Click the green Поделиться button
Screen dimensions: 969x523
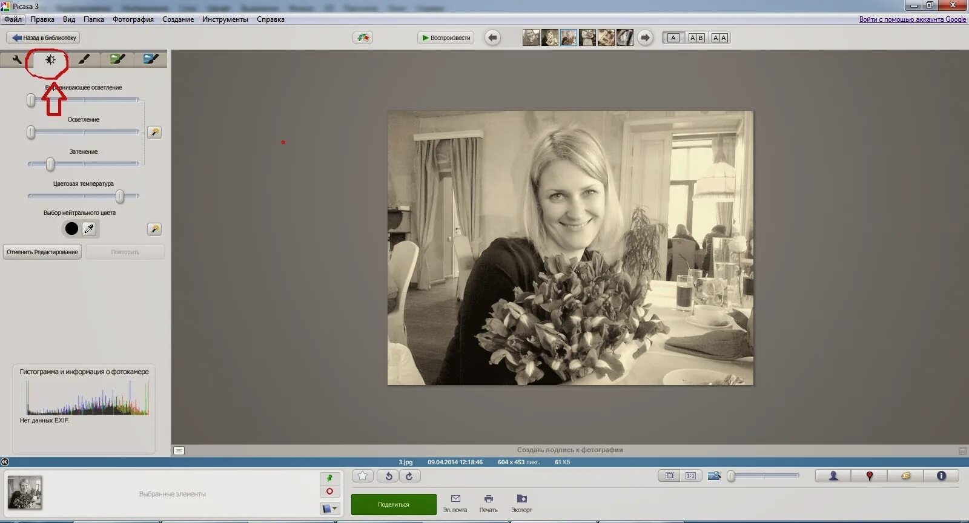click(394, 504)
